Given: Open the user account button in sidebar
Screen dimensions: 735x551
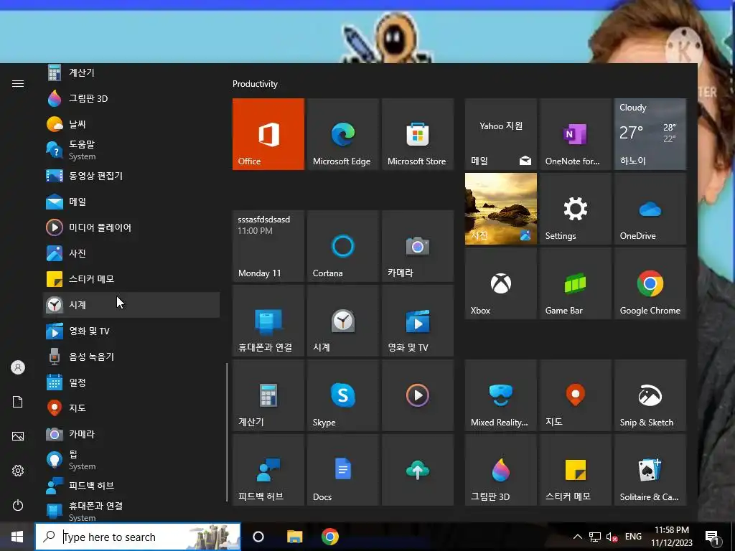Looking at the screenshot, I should (x=18, y=367).
